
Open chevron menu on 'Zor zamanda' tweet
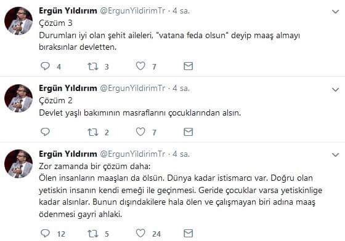tap(335, 155)
